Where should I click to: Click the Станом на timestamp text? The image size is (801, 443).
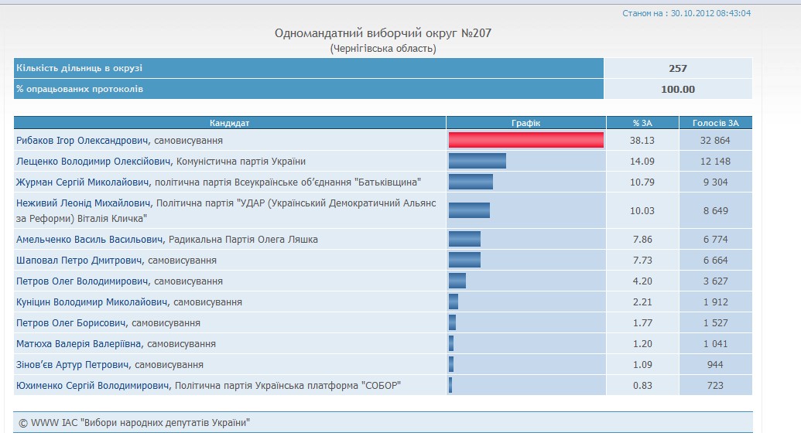686,13
